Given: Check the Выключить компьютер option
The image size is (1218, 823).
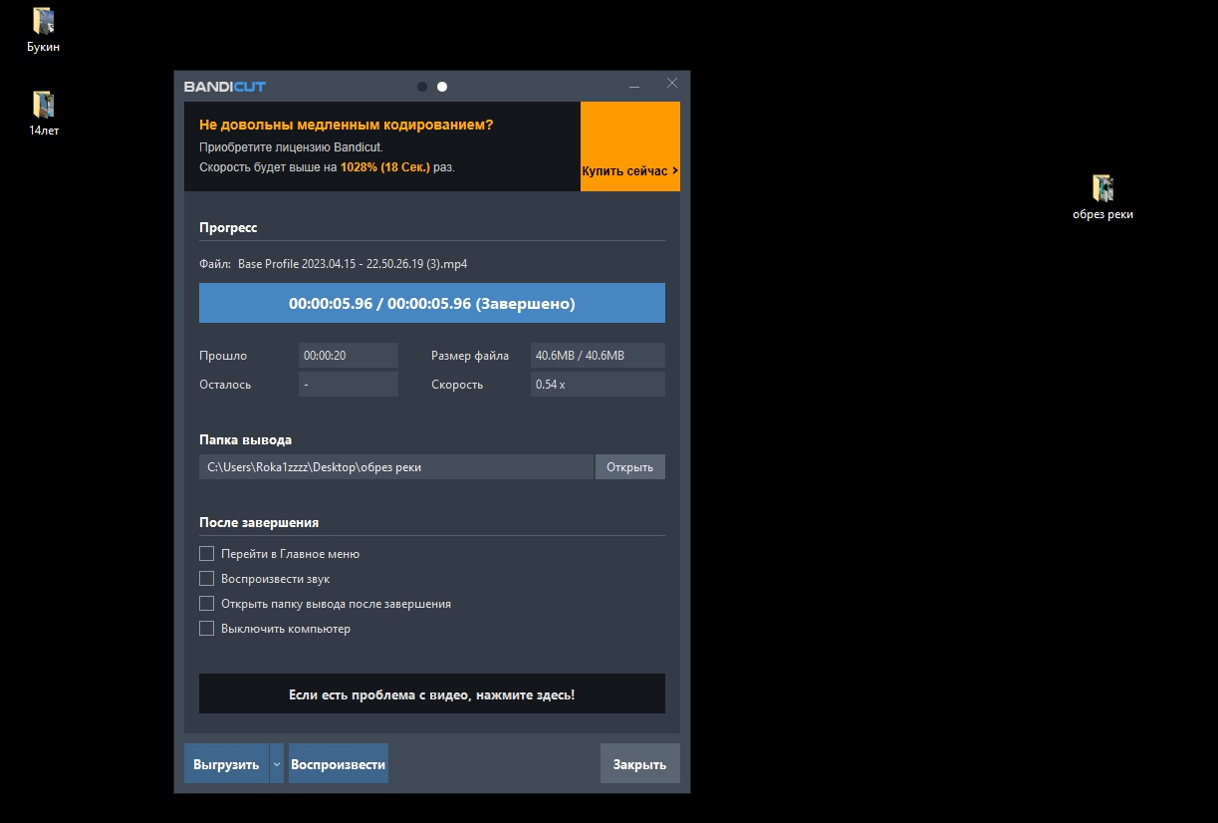Looking at the screenshot, I should coord(207,629).
